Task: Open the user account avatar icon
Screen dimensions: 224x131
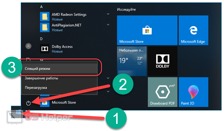Action: [x=28, y=46]
